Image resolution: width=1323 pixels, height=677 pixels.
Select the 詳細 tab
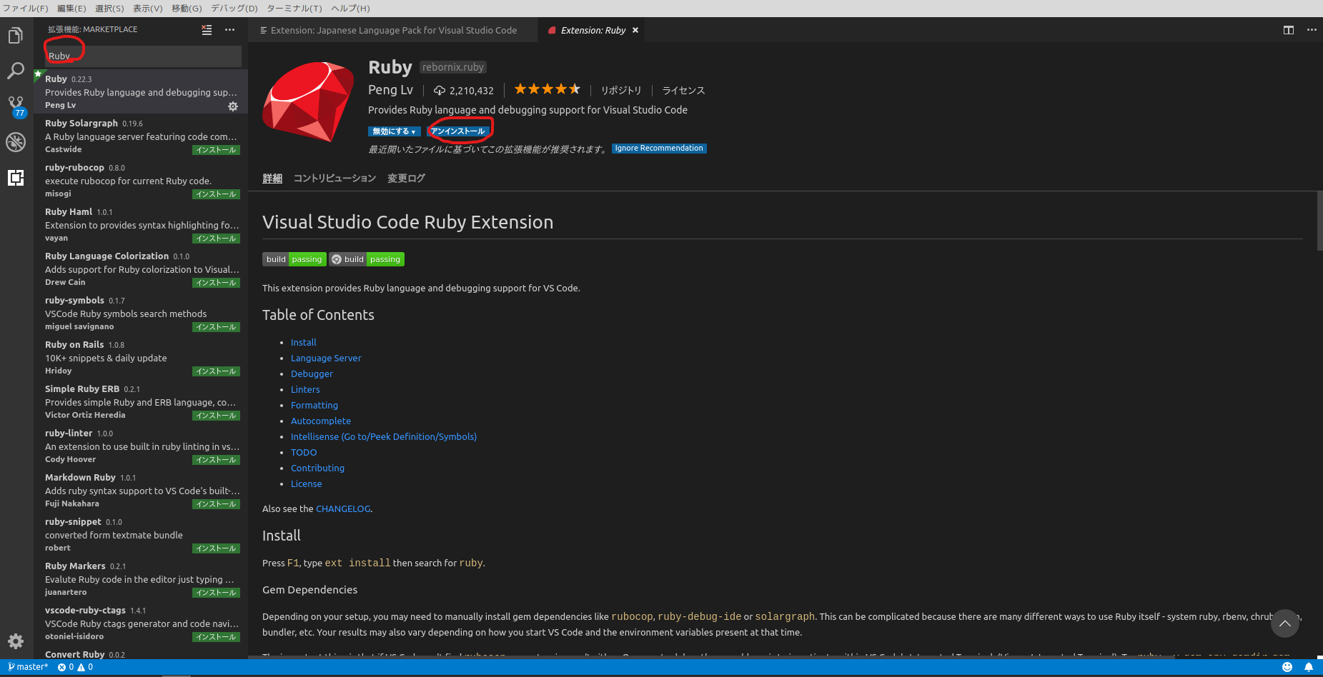pos(272,179)
